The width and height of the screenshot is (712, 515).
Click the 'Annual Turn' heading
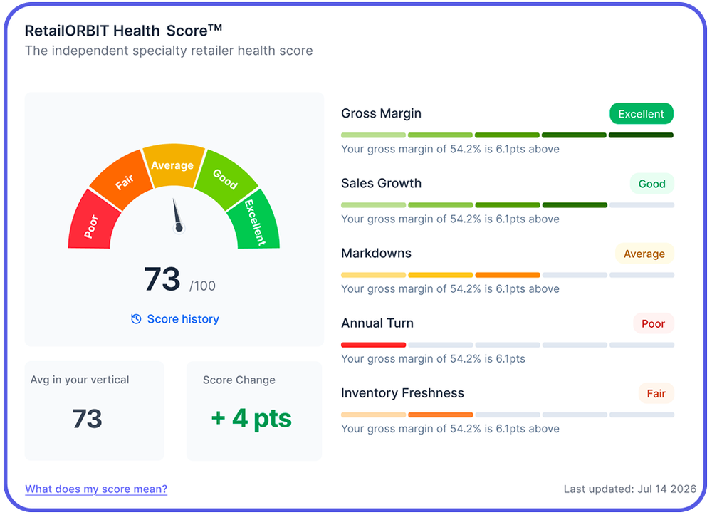(x=377, y=323)
